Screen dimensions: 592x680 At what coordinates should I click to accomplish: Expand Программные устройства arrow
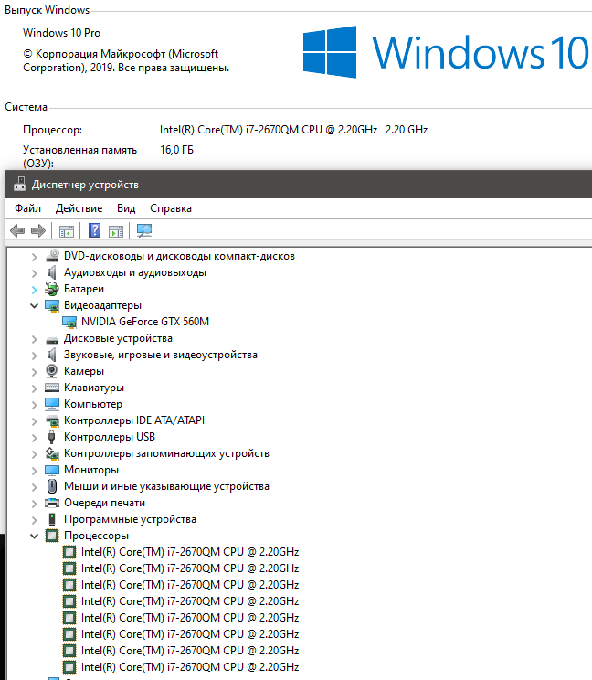click(x=34, y=519)
